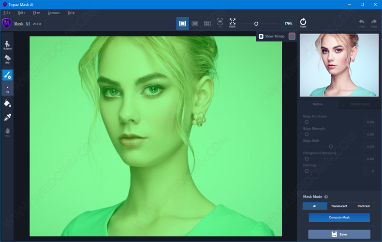Viewport: 382px width, 242px height.
Task: Pick the eyedropper color tool
Action: tap(7, 117)
